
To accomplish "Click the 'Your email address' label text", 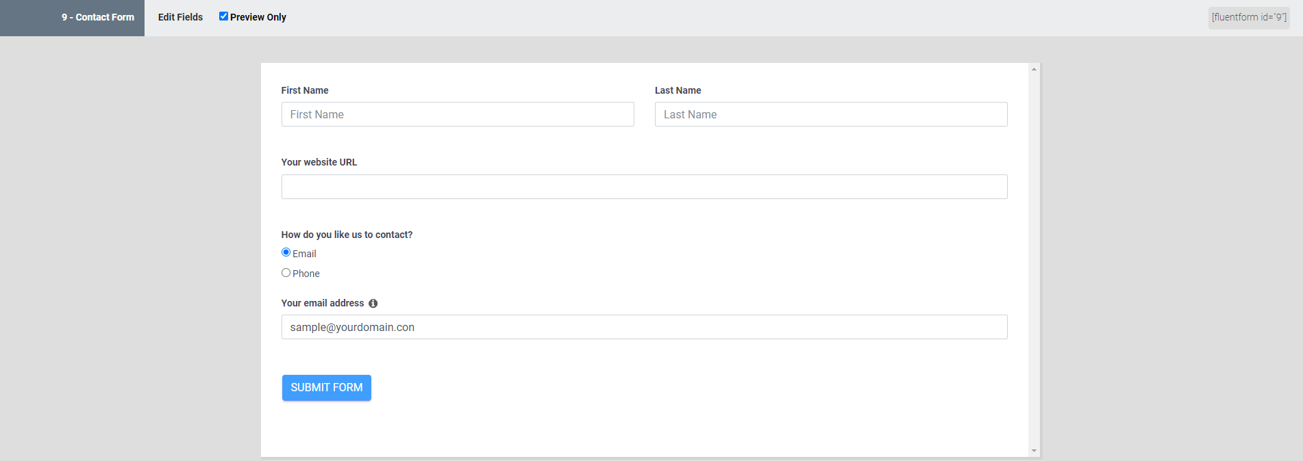I will click(323, 303).
